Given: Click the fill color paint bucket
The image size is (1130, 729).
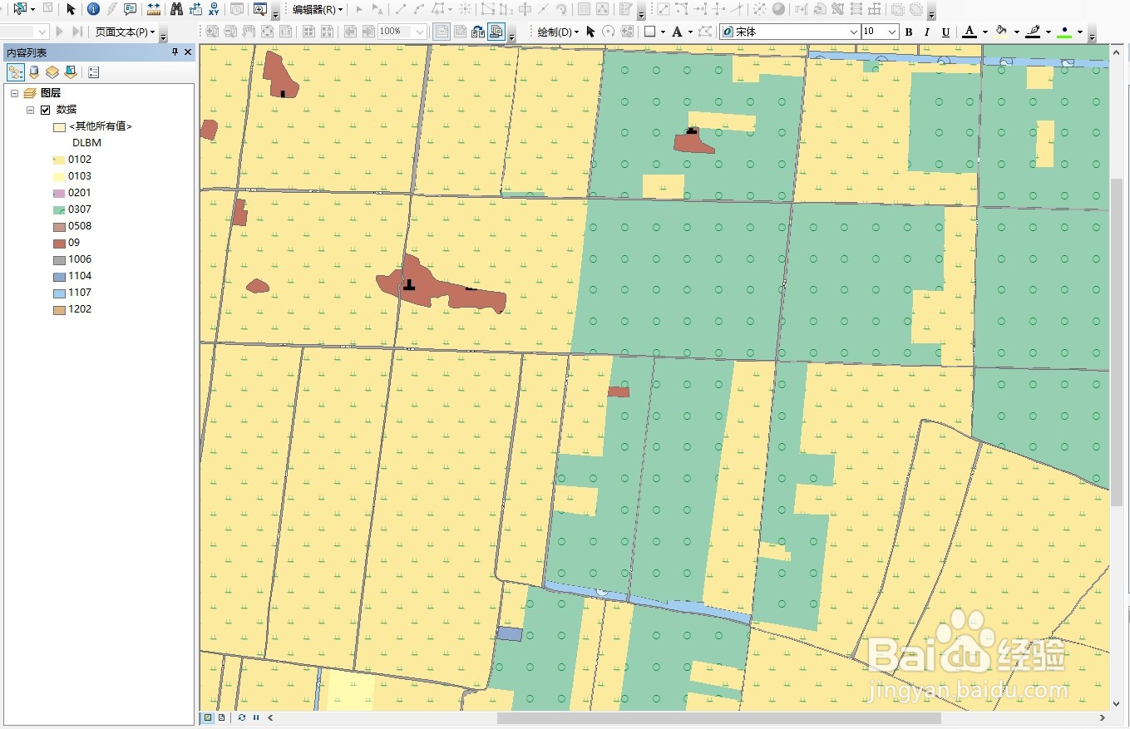Looking at the screenshot, I should (x=1001, y=32).
